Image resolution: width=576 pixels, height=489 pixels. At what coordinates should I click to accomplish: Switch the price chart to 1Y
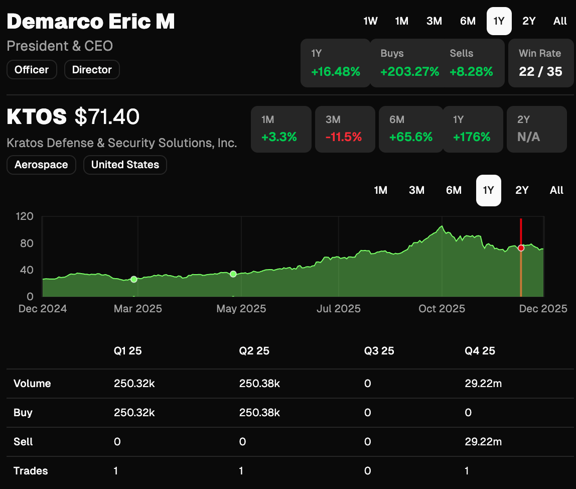pyautogui.click(x=488, y=190)
